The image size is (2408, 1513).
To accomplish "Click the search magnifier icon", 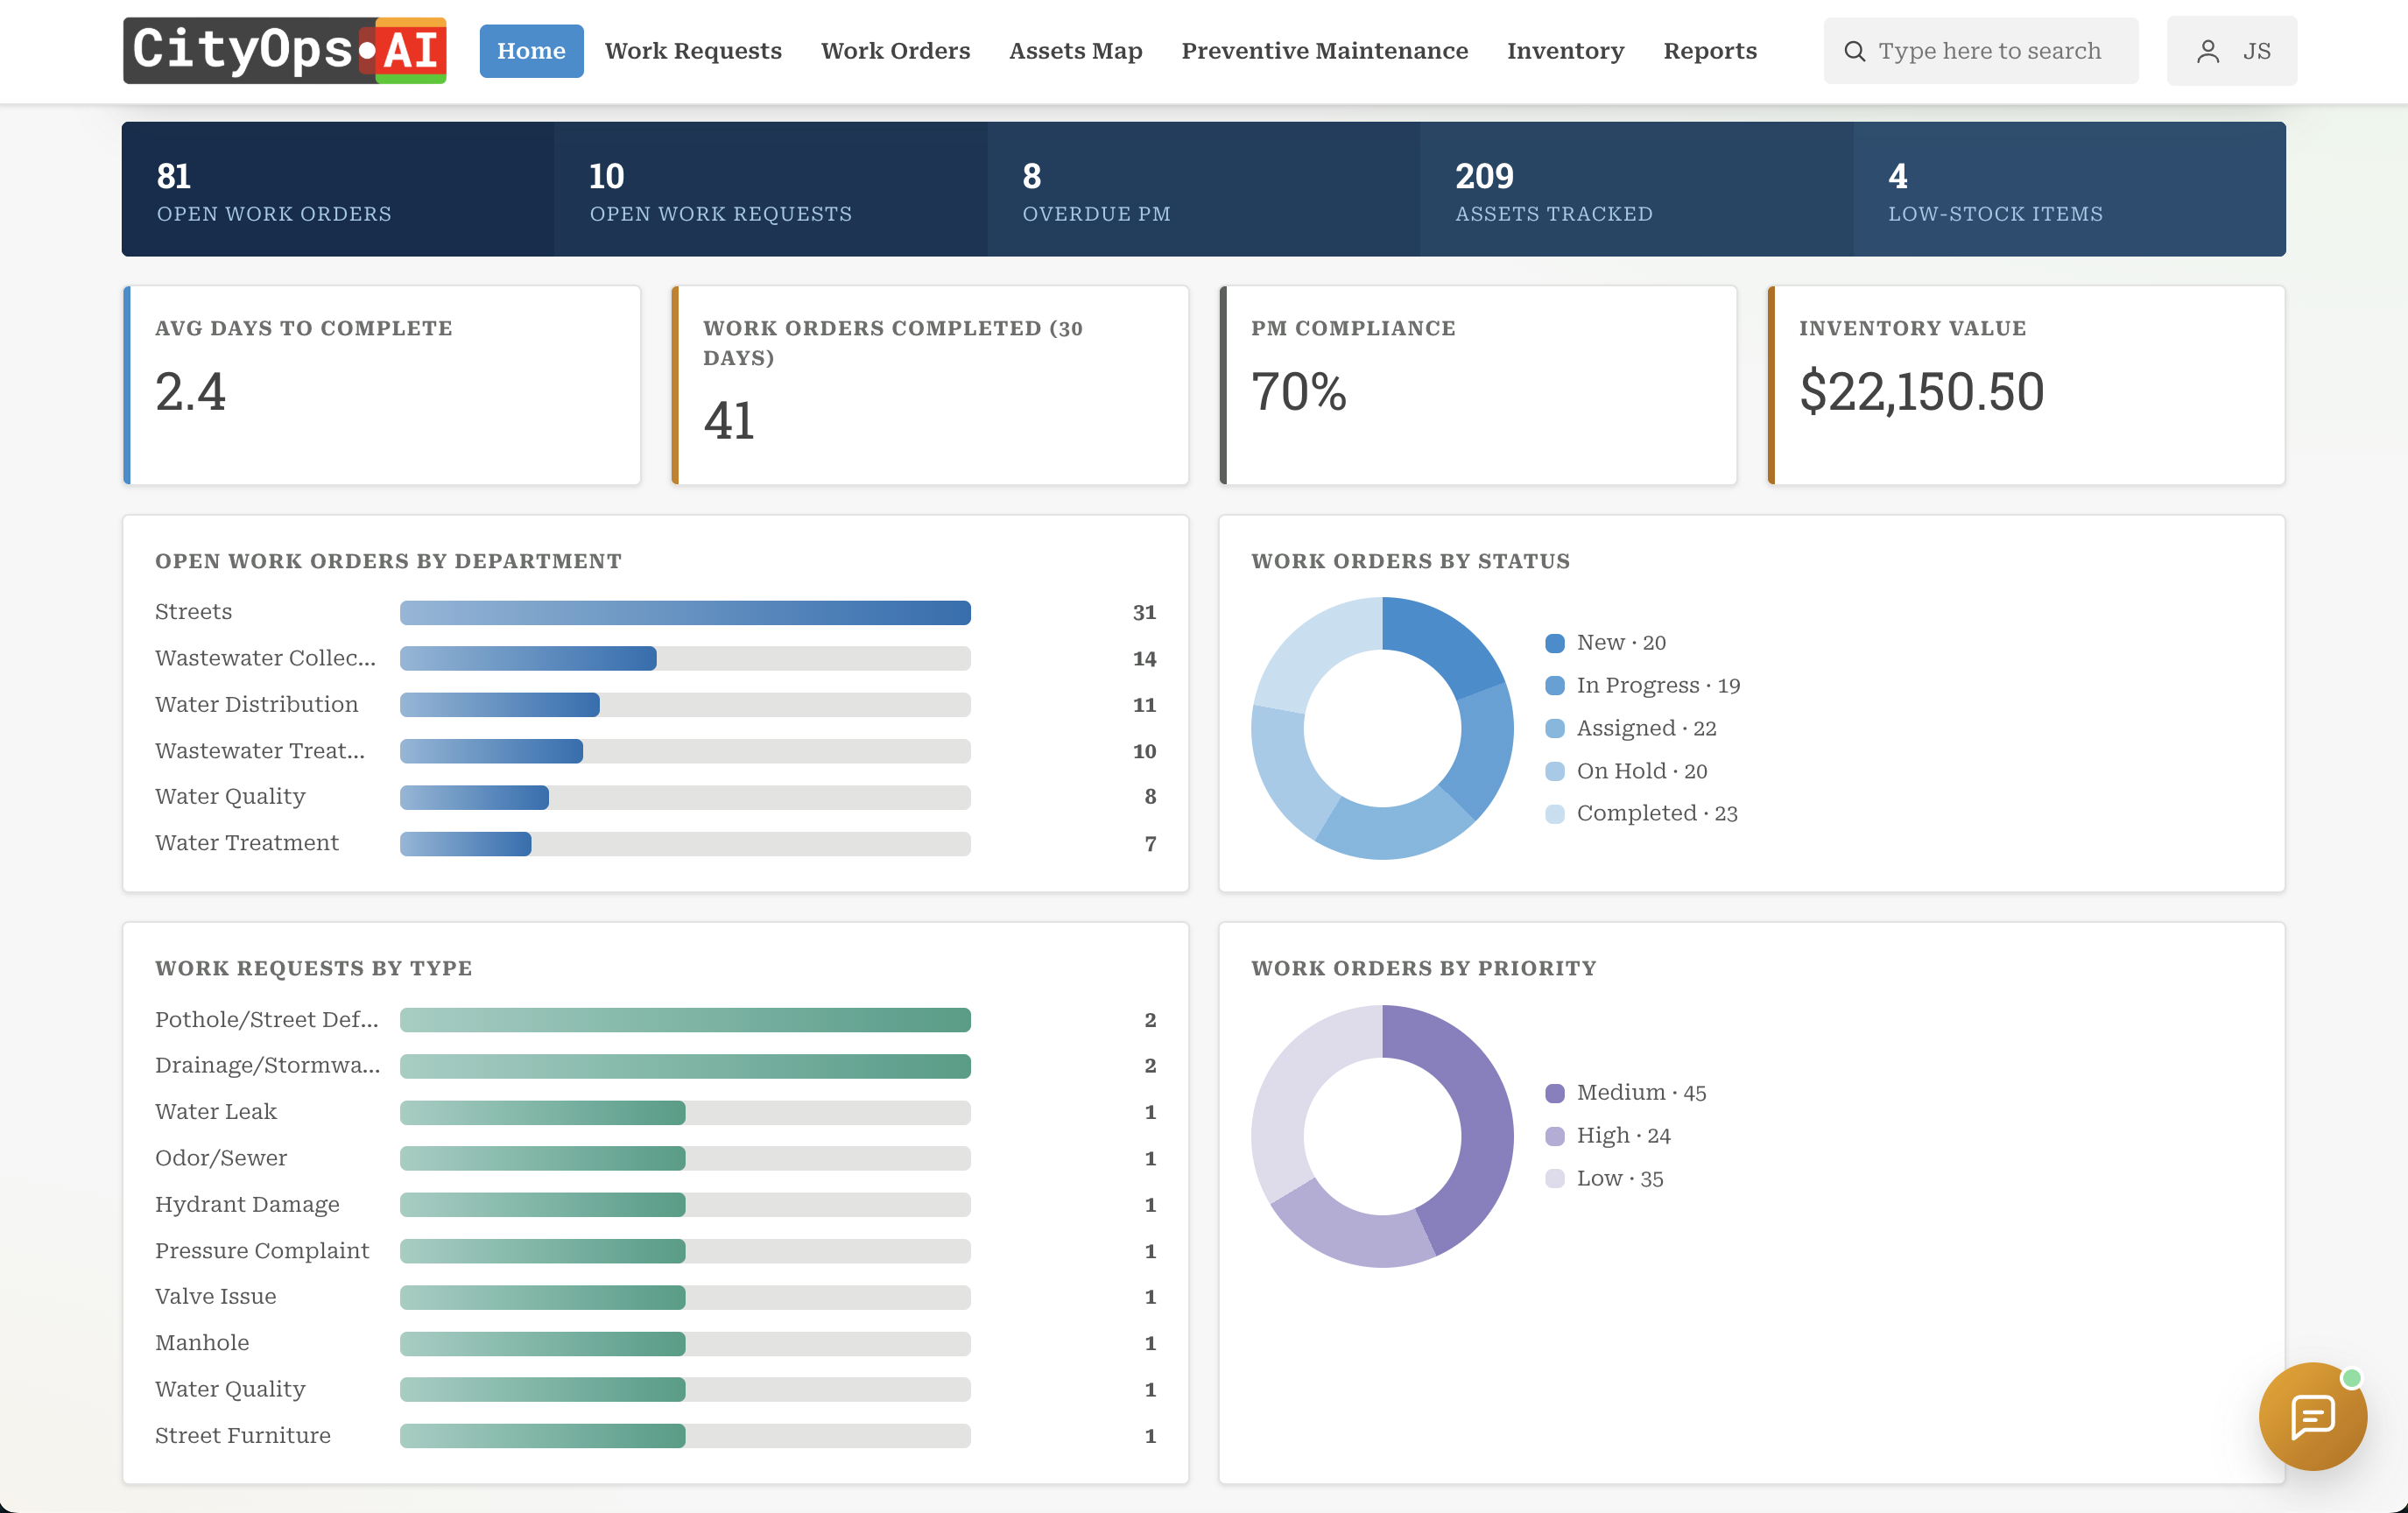I will coord(1854,51).
